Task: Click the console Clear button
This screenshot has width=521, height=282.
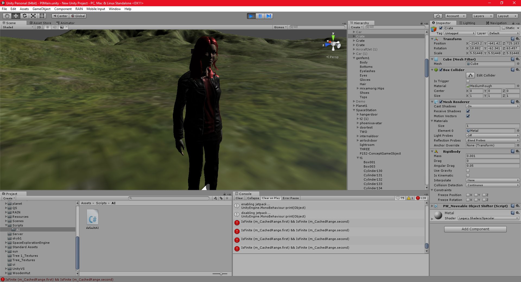Action: pyautogui.click(x=239, y=198)
